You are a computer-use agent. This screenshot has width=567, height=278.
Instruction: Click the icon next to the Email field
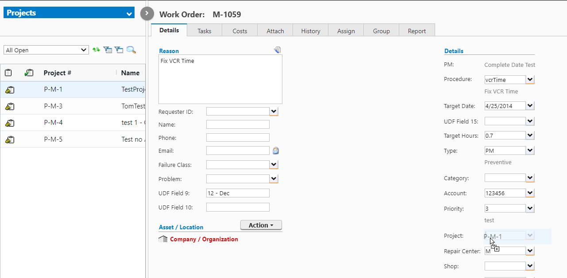click(x=276, y=151)
